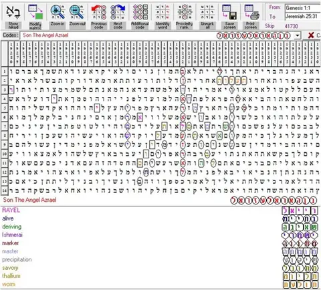Click the 'precipitation' legend entry
The image size is (321, 290).
[x=17, y=259]
